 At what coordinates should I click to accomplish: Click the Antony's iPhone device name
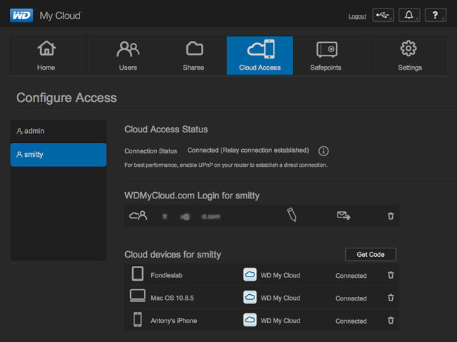174,321
